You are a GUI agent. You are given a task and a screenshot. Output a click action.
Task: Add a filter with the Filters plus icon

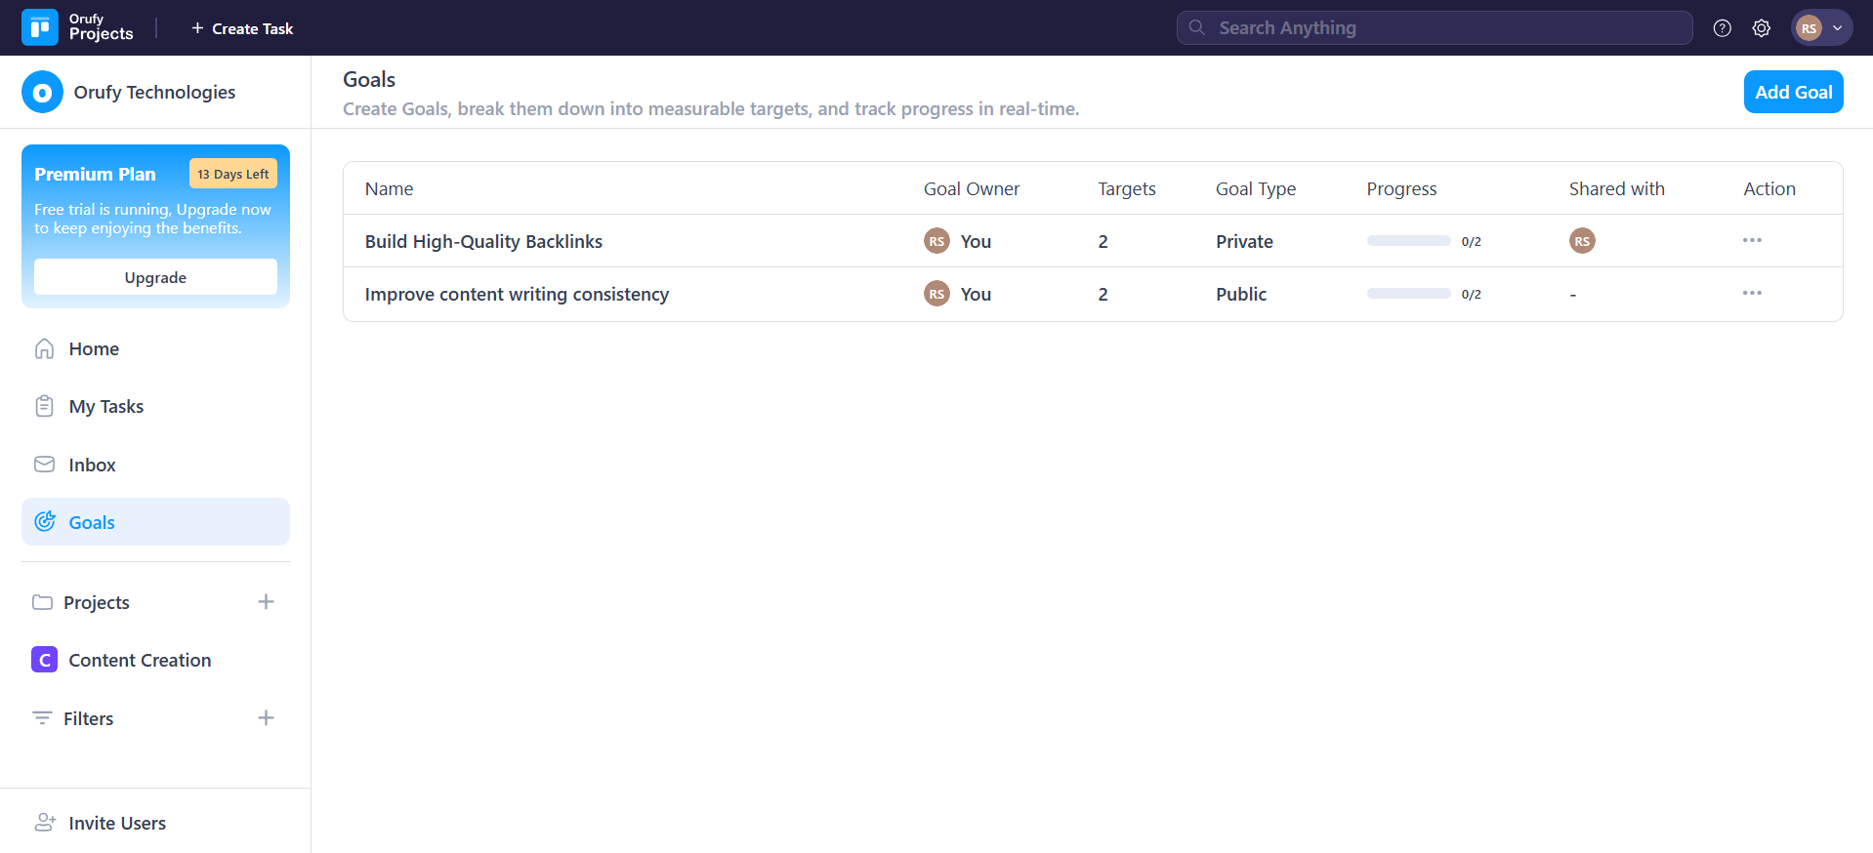(x=266, y=718)
